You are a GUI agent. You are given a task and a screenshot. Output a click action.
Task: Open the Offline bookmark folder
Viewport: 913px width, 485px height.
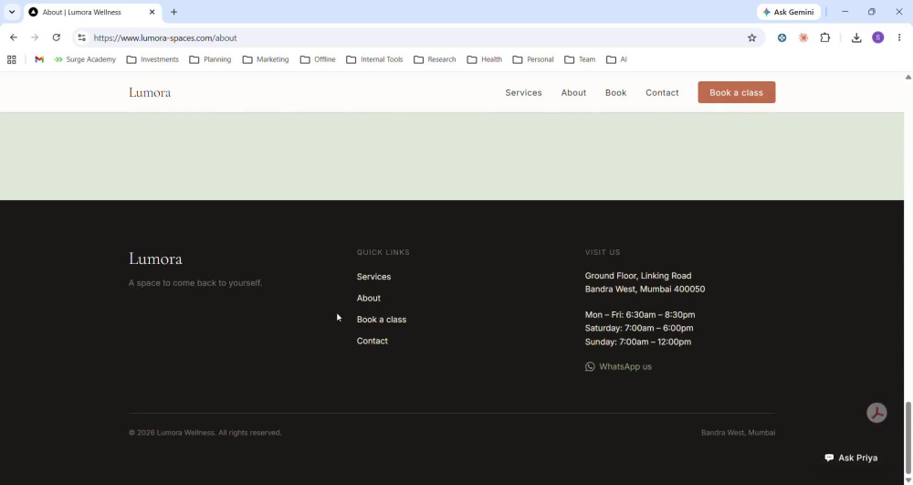318,59
